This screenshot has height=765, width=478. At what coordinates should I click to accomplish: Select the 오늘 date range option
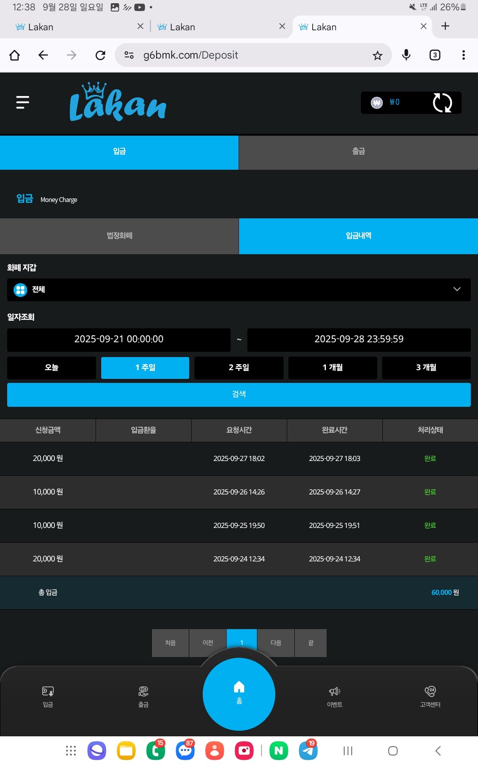[x=51, y=367]
